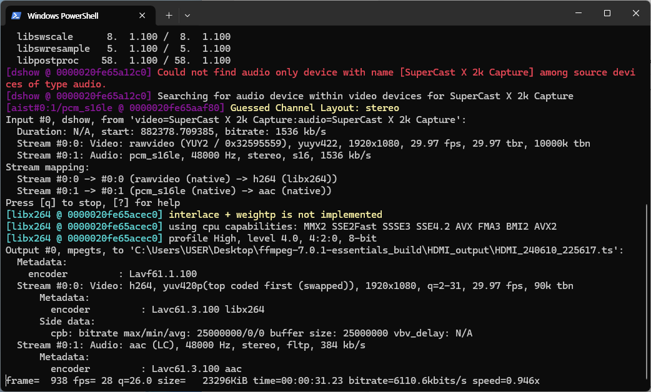Click the 'Press [q] to stop' line
This screenshot has width=651, height=392.
[93, 203]
